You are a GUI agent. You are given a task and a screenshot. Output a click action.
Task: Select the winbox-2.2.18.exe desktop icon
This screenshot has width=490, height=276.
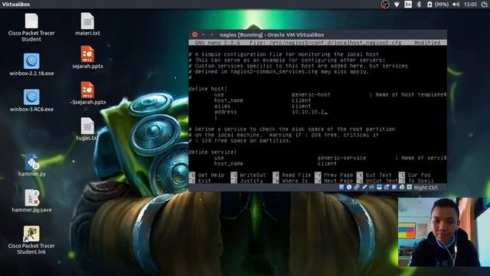click(31, 64)
